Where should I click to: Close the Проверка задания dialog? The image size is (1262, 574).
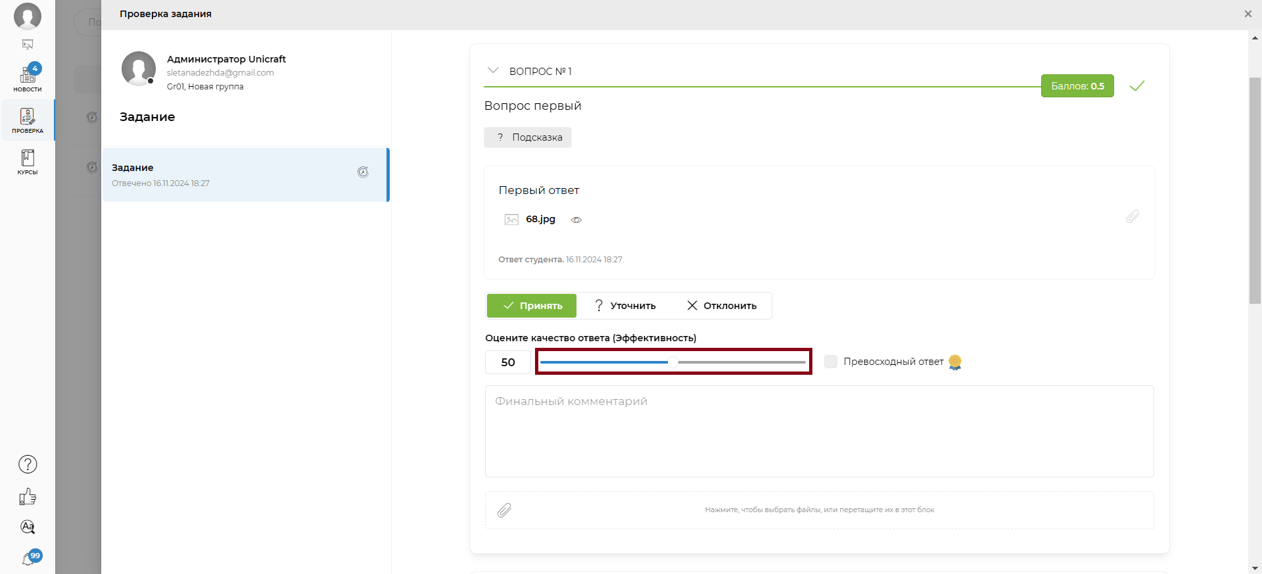point(1248,14)
